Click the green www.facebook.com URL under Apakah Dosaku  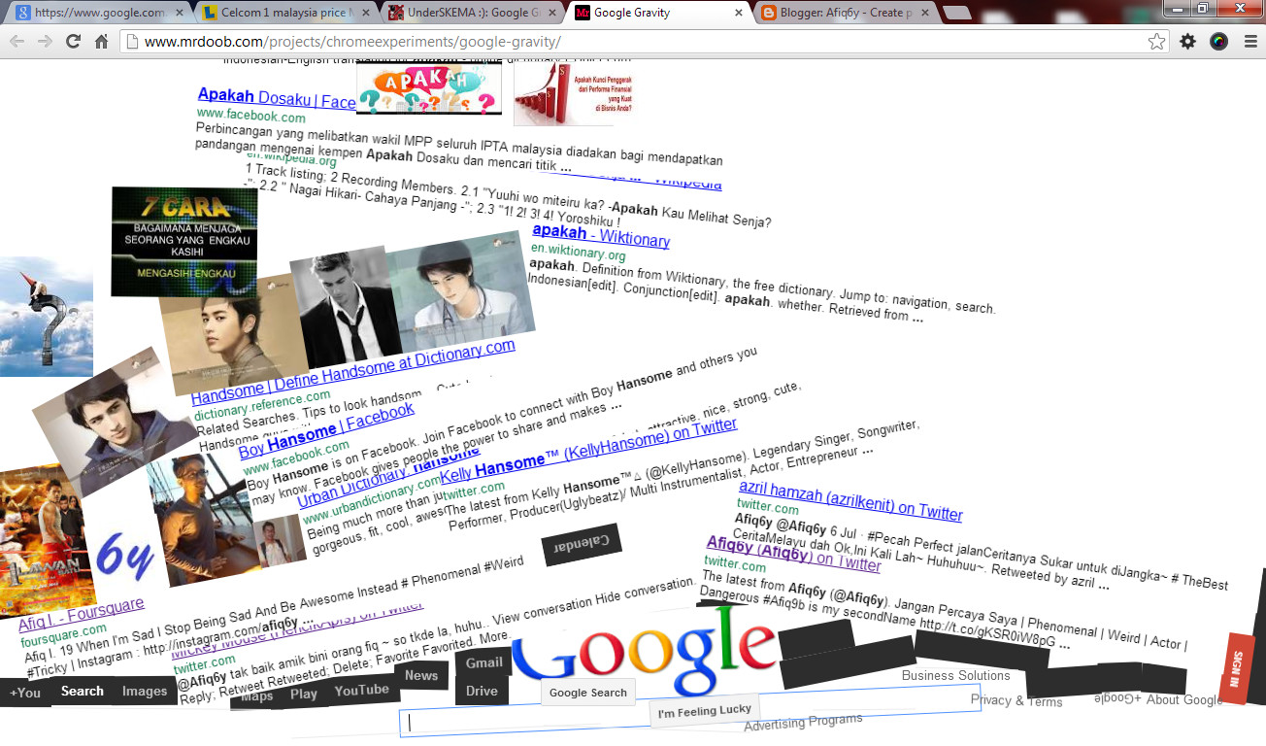(251, 117)
